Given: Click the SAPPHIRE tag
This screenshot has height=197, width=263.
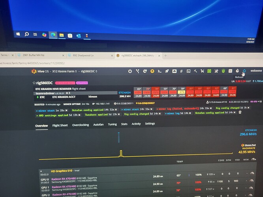Looking at the screenshot, I should click(82, 83).
